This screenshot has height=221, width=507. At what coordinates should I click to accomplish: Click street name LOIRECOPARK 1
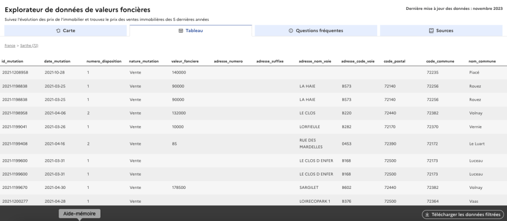[x=315, y=202]
